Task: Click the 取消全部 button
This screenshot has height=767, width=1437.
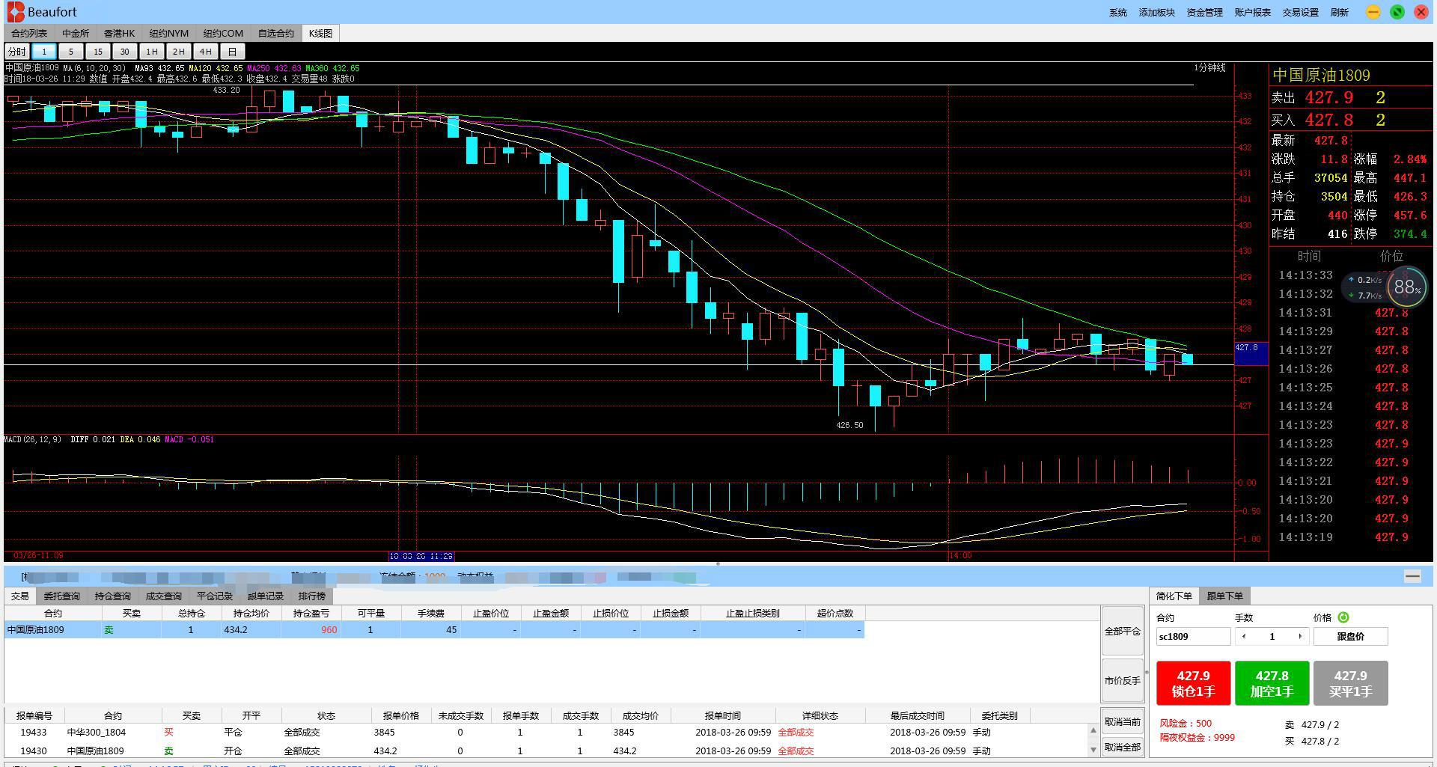Action: coord(1123,747)
